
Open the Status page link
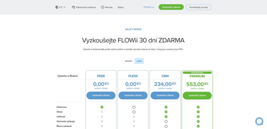(120, 7)
